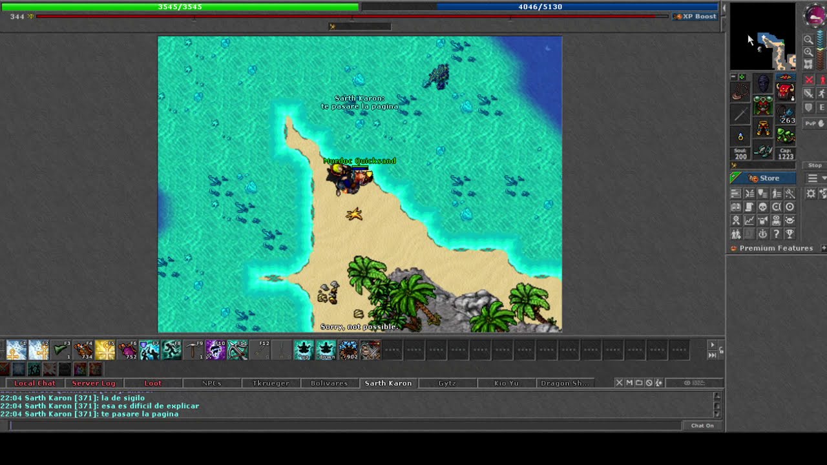Click the green health bar 3545/3545

[180, 6]
